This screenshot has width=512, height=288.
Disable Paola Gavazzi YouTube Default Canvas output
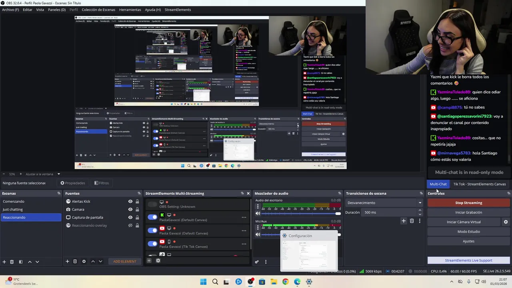[x=152, y=230]
